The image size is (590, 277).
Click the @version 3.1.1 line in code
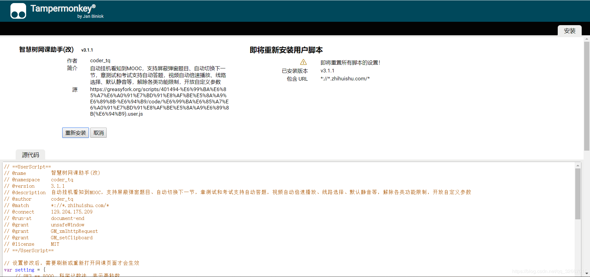(x=35, y=186)
